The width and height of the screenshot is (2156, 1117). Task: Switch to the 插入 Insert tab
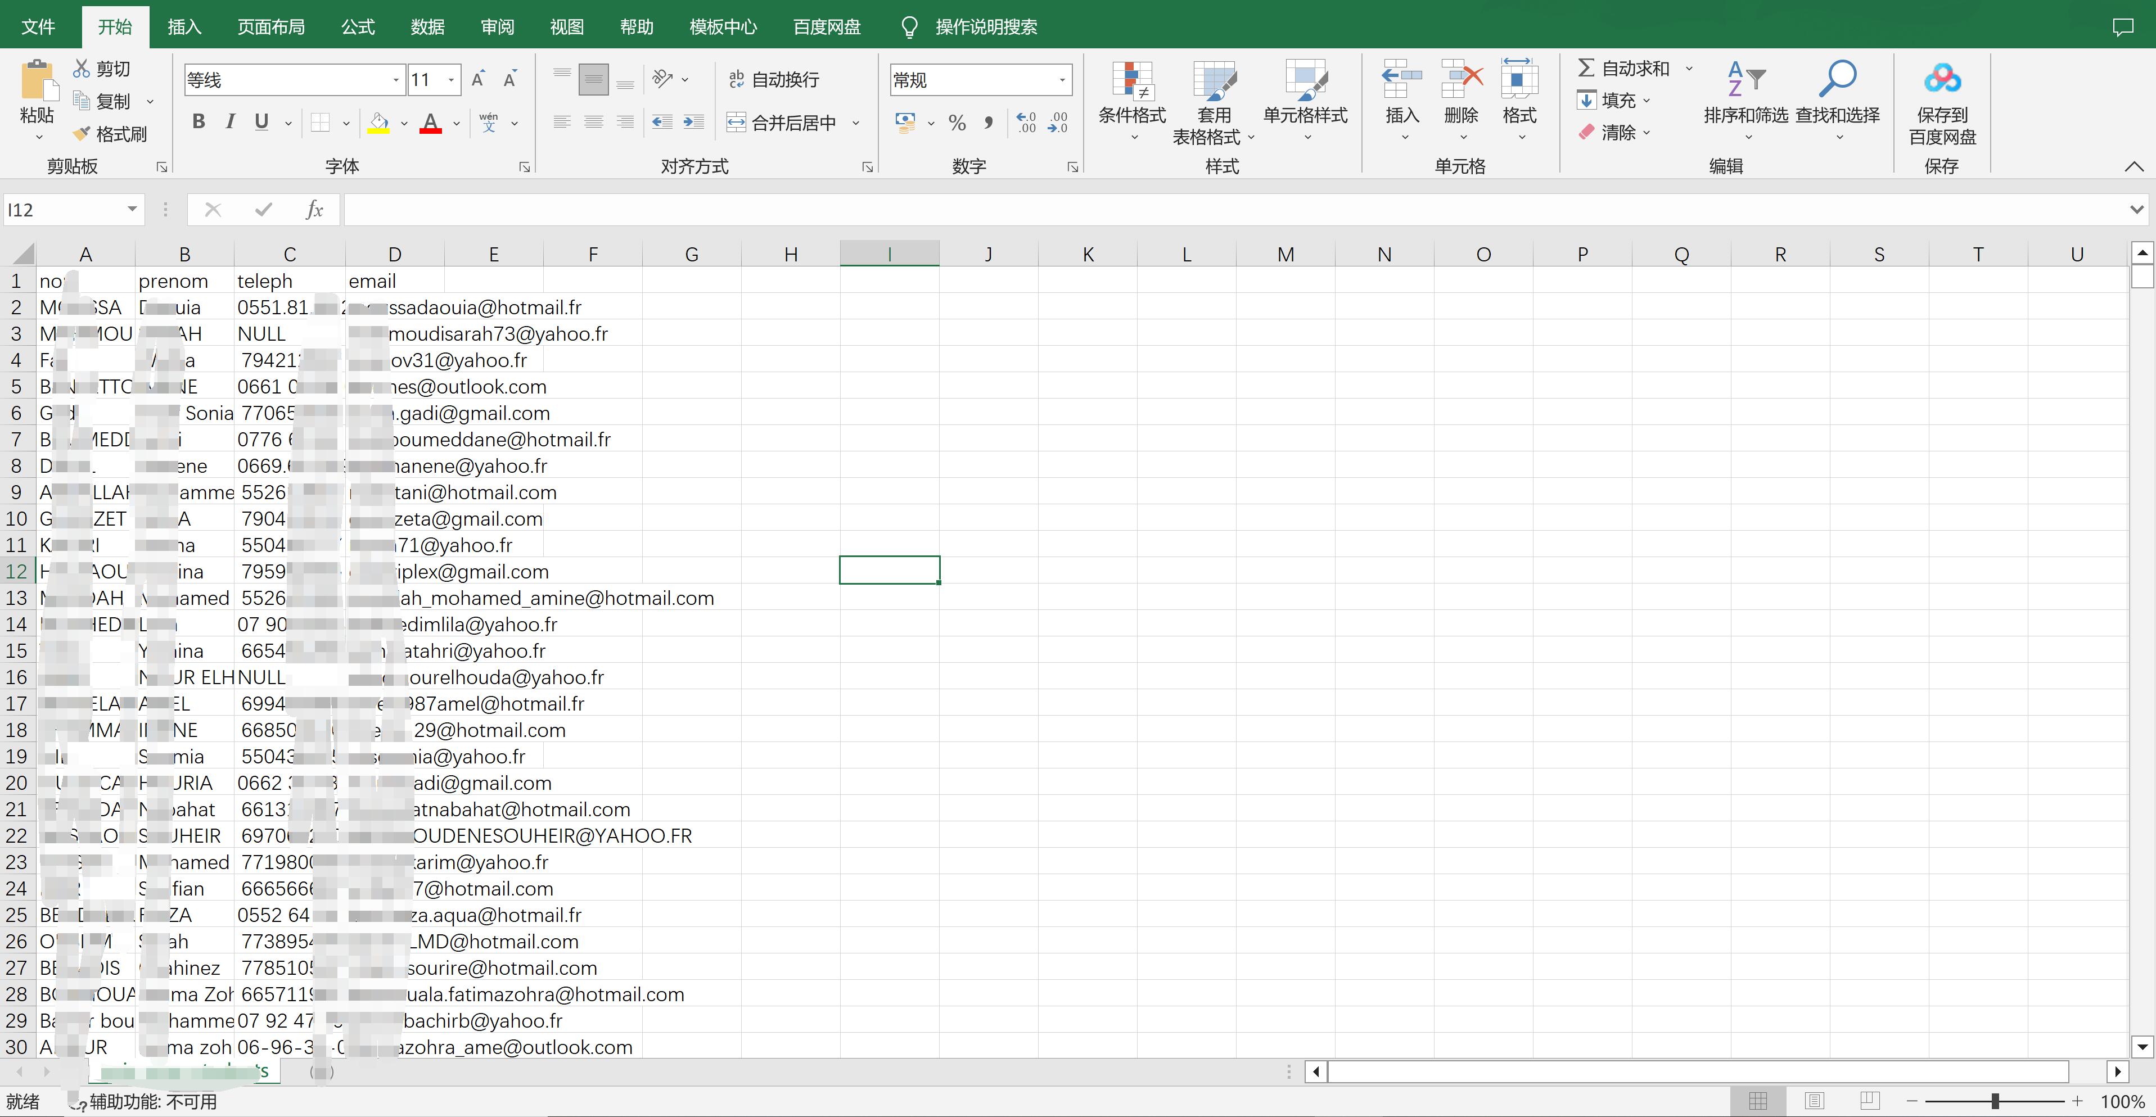184,28
